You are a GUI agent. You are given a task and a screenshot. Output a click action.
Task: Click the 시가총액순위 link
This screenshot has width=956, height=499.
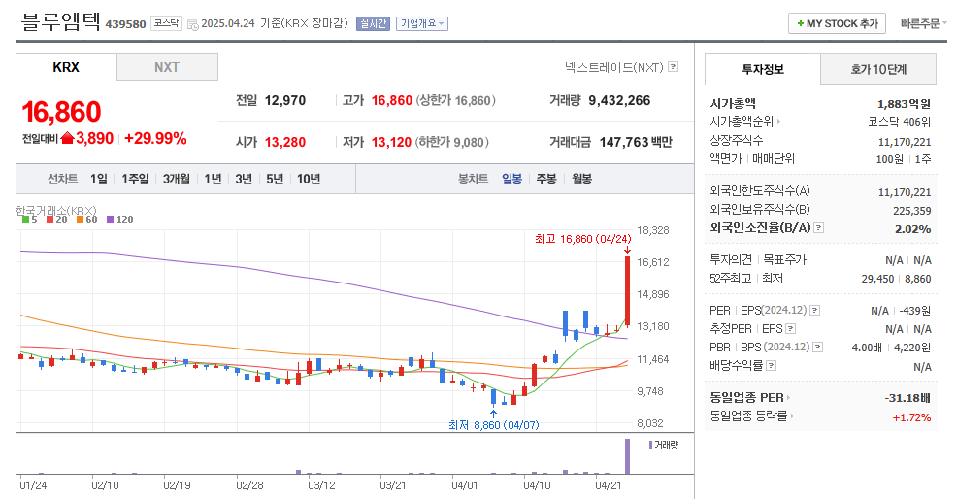coord(742,122)
